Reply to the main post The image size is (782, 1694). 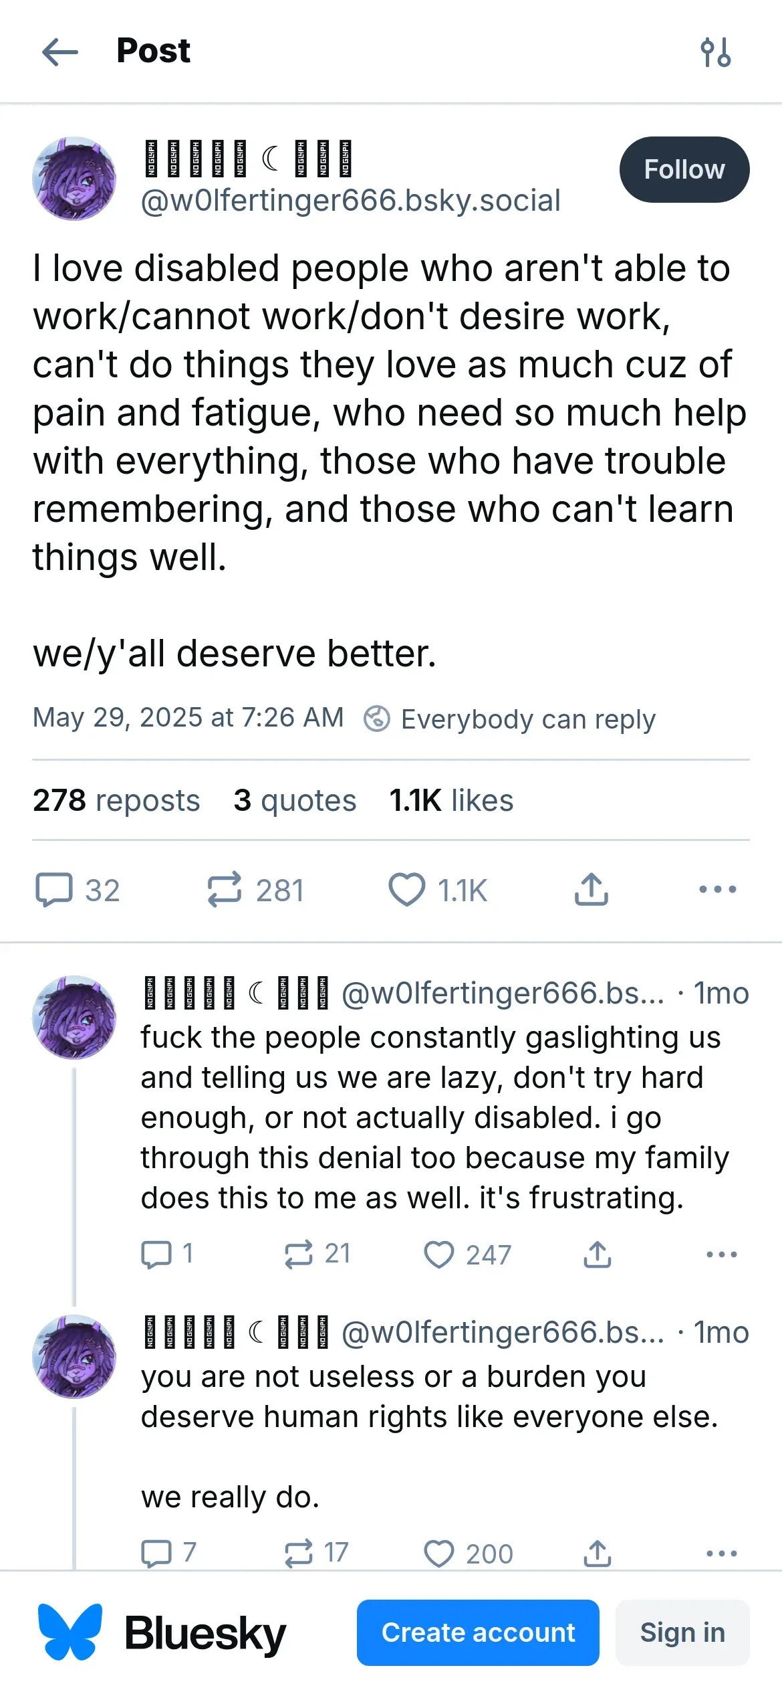[54, 890]
